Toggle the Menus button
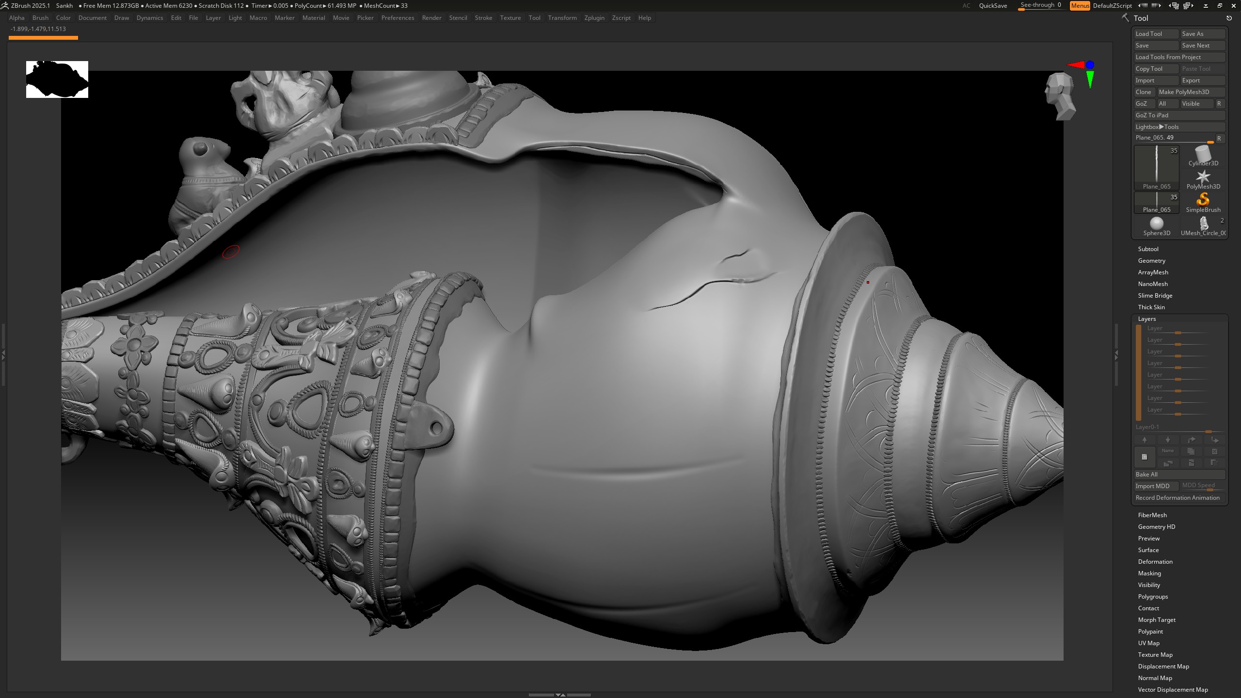The height and width of the screenshot is (698, 1241). [1080, 6]
